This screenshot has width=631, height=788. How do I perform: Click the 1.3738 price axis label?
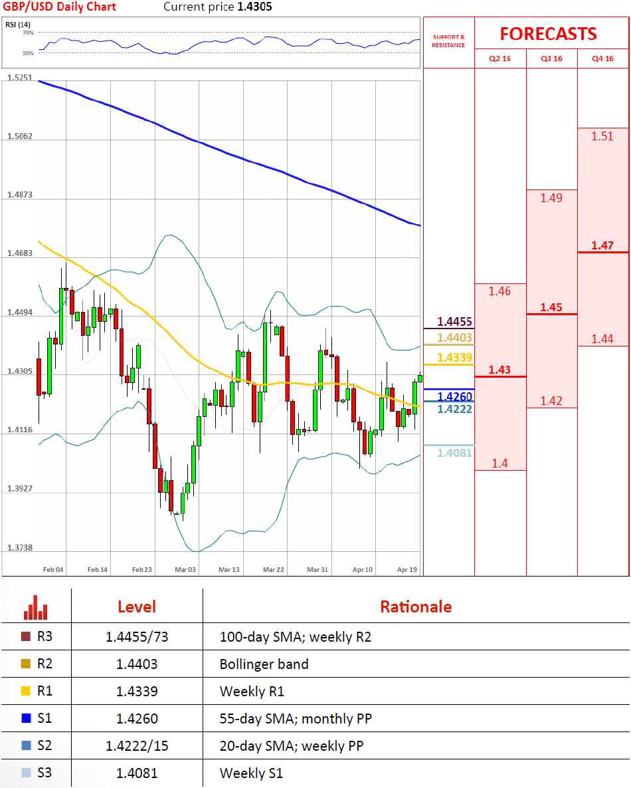tap(19, 547)
